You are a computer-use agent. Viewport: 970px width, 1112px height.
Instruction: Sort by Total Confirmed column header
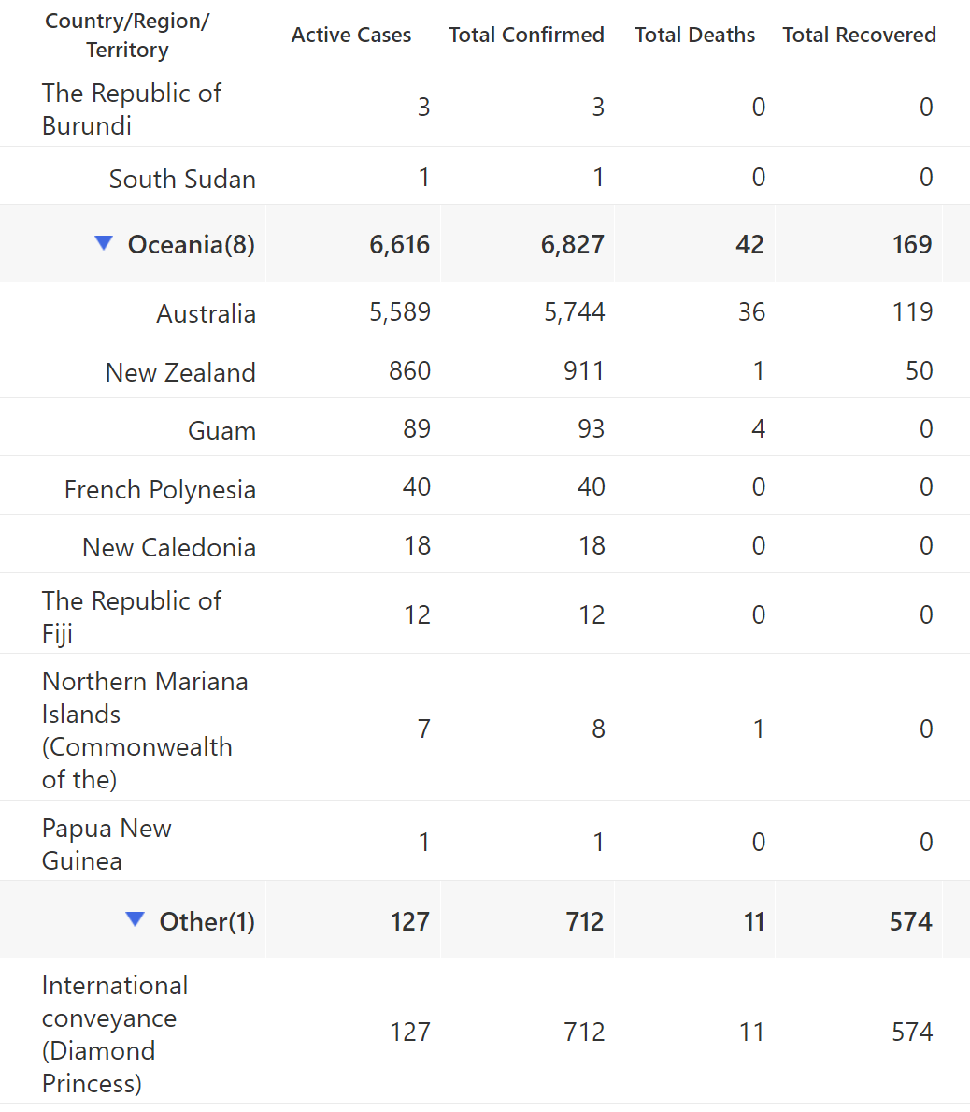(526, 35)
